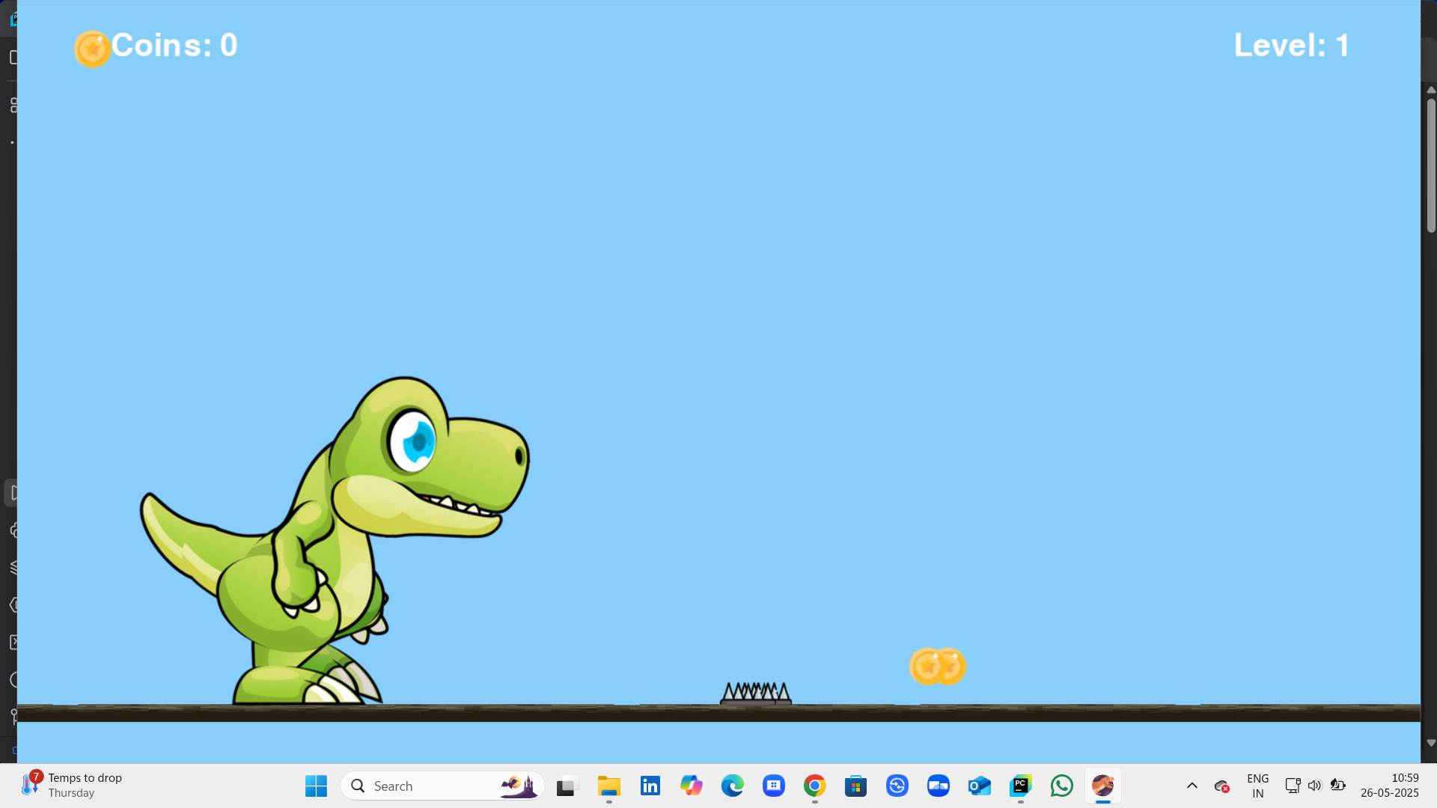Open Google Chrome from the taskbar
1437x808 pixels.
[814, 786]
